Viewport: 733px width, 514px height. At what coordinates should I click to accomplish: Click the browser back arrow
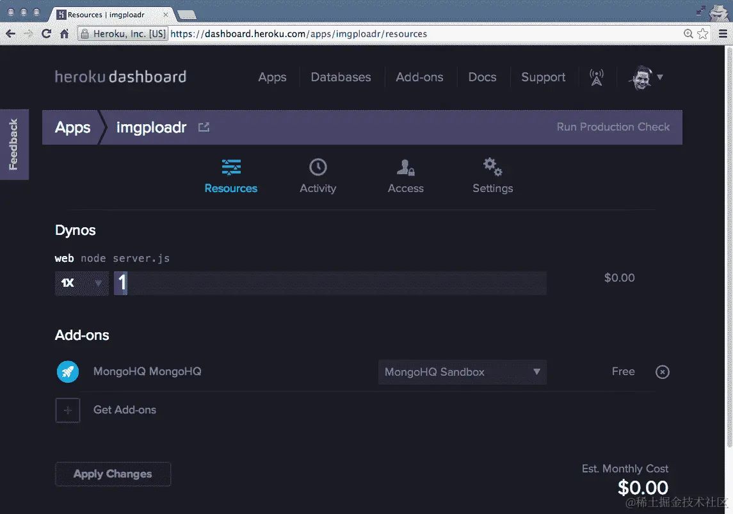(10, 34)
